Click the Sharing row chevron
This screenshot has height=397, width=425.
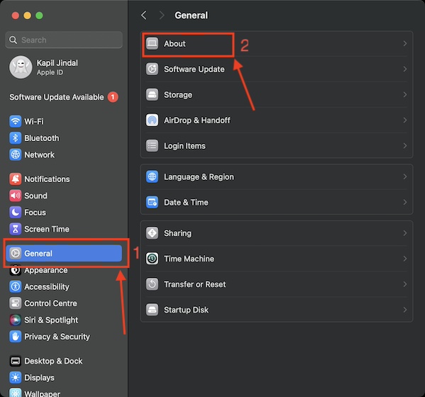pos(404,233)
